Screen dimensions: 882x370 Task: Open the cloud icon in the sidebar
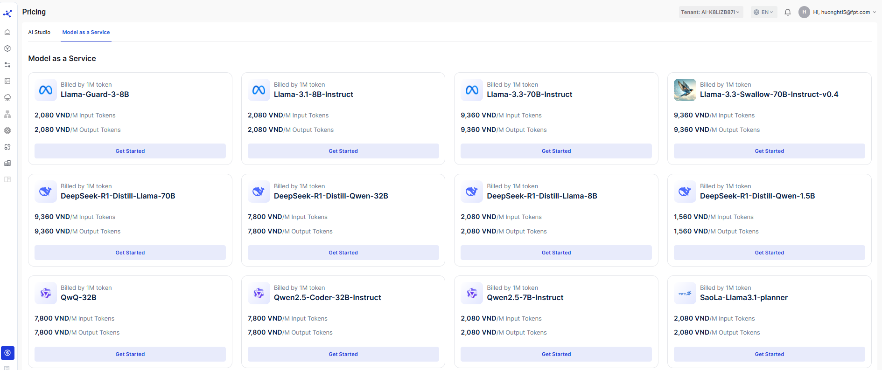tap(7, 97)
